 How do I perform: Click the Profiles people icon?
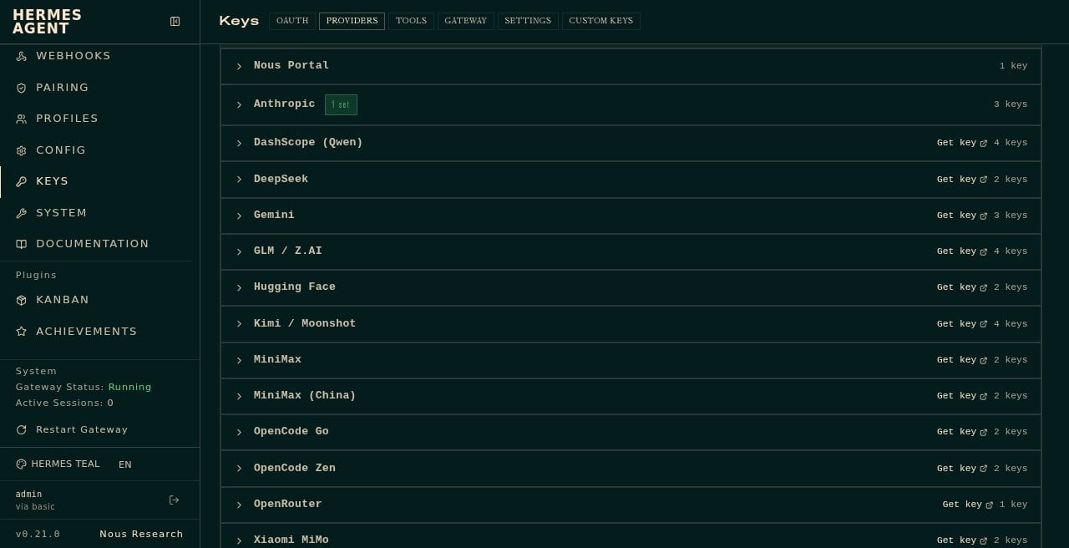22,119
